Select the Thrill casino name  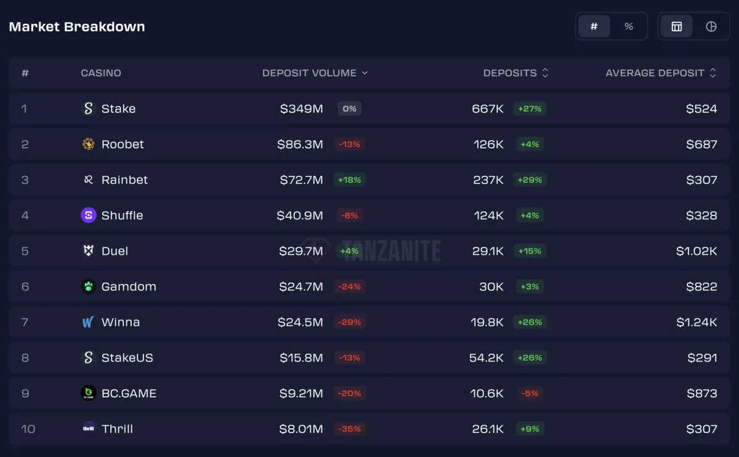[117, 429]
